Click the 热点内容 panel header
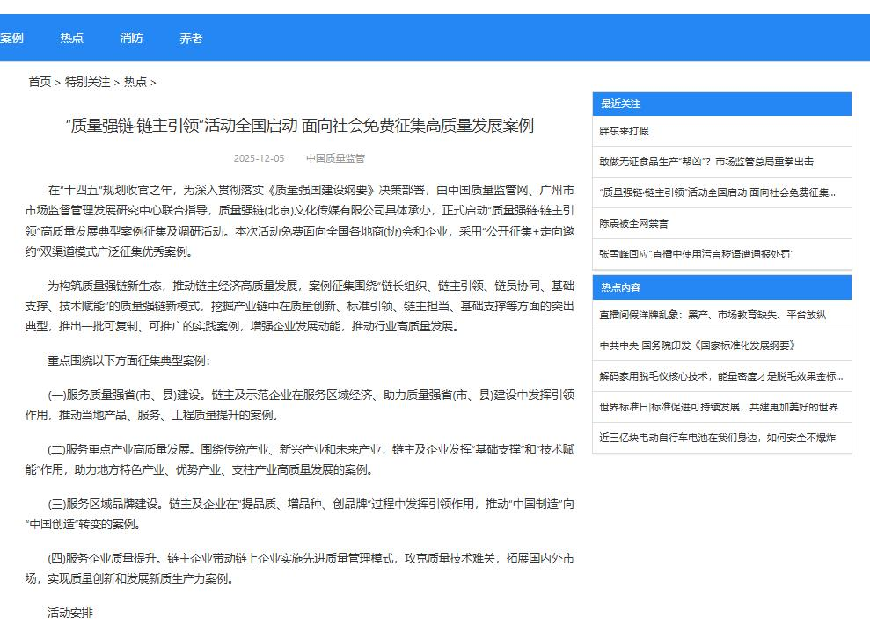The image size is (870, 639). pyautogui.click(x=621, y=287)
